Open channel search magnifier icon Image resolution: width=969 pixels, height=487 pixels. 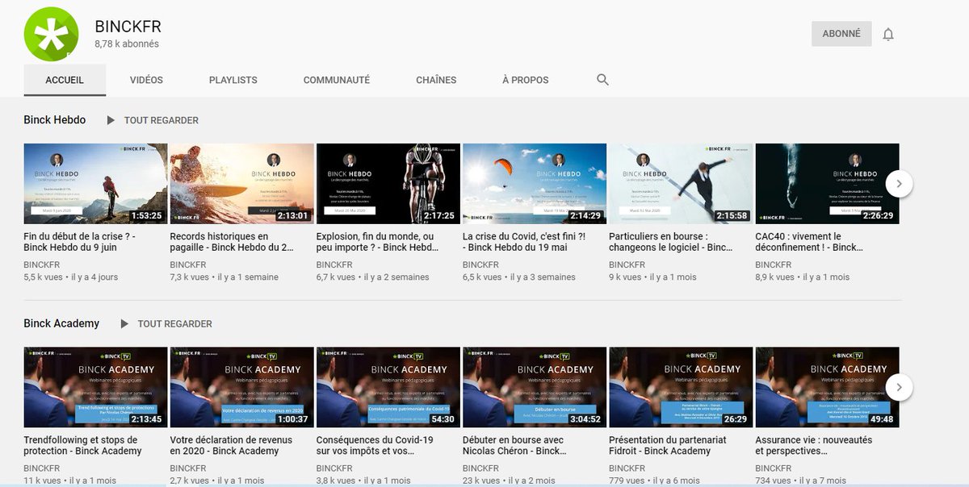(x=602, y=80)
